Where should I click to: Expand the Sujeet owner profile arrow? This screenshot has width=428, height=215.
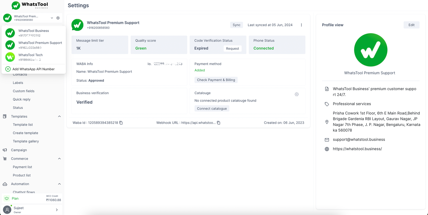coord(57,210)
